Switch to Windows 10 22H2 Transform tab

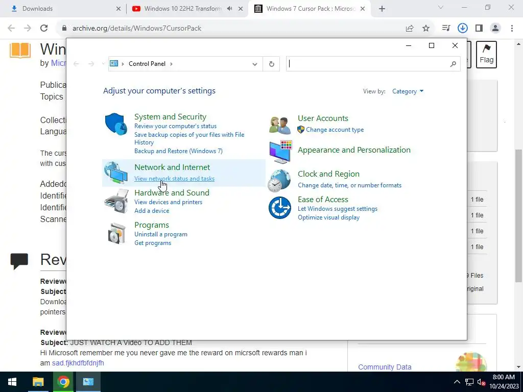187,9
